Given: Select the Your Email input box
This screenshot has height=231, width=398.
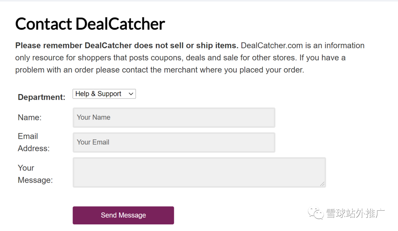Looking at the screenshot, I should click(x=173, y=142).
